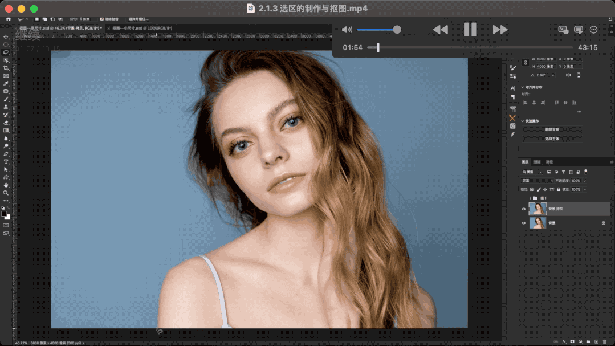Switch to the 100% psd document tab
Image resolution: width=615 pixels, height=346 pixels.
coord(142,29)
